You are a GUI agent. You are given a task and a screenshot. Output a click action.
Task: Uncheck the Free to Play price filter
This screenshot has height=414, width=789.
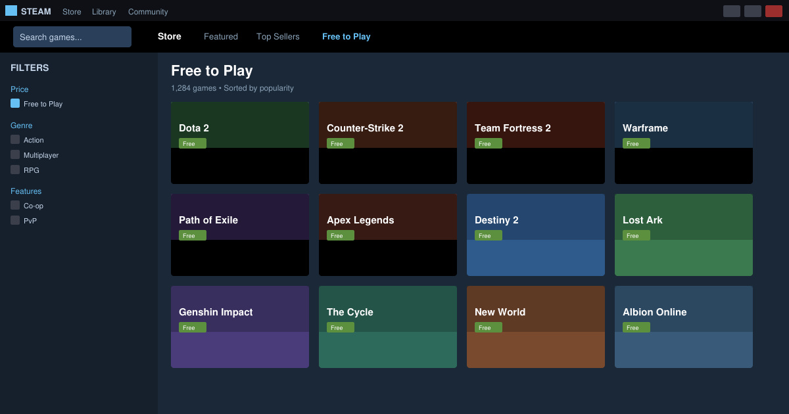click(15, 103)
